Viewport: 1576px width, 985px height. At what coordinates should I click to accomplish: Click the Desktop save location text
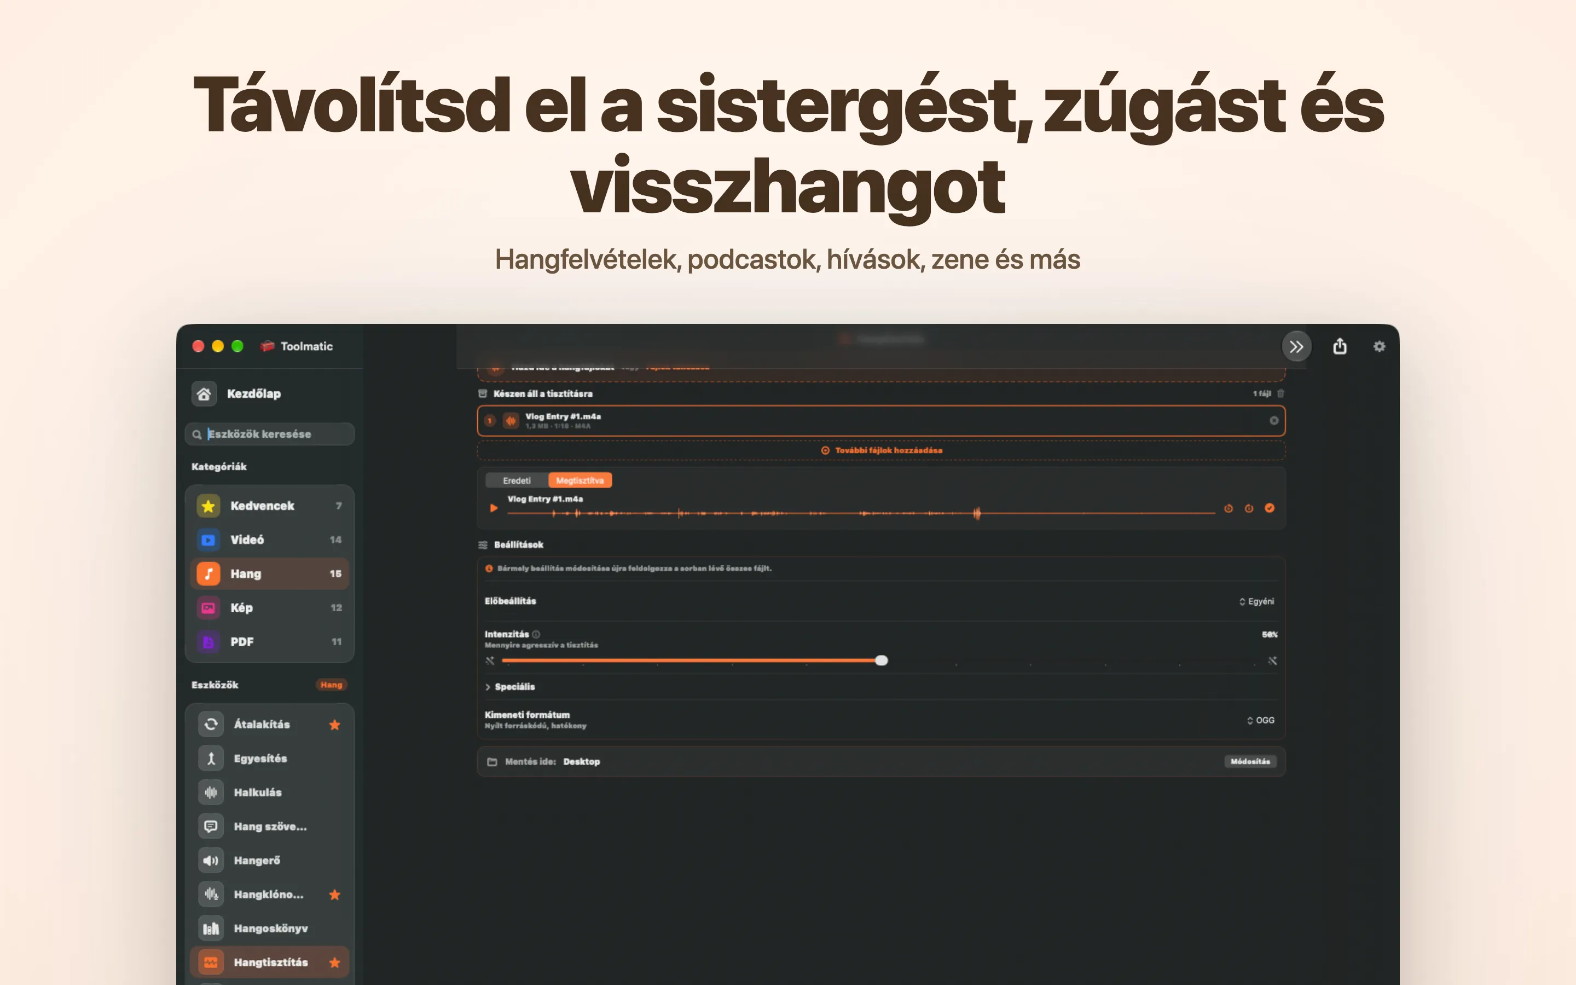(582, 762)
